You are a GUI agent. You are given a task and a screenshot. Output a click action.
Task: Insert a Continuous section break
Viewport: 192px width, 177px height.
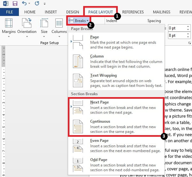pos(115,126)
